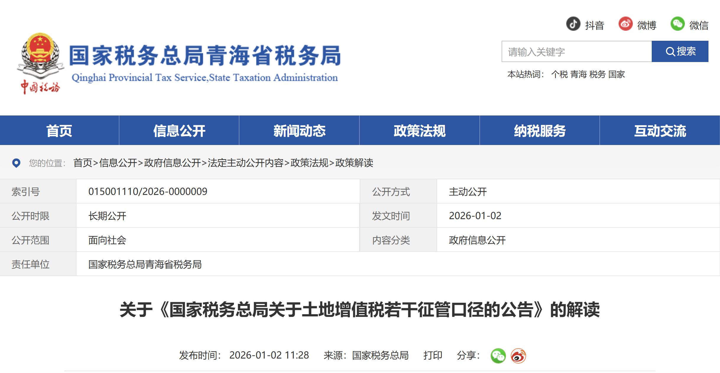Image resolution: width=720 pixels, height=373 pixels.
Task: Share the article via the WeChat icon
Action: click(498, 356)
